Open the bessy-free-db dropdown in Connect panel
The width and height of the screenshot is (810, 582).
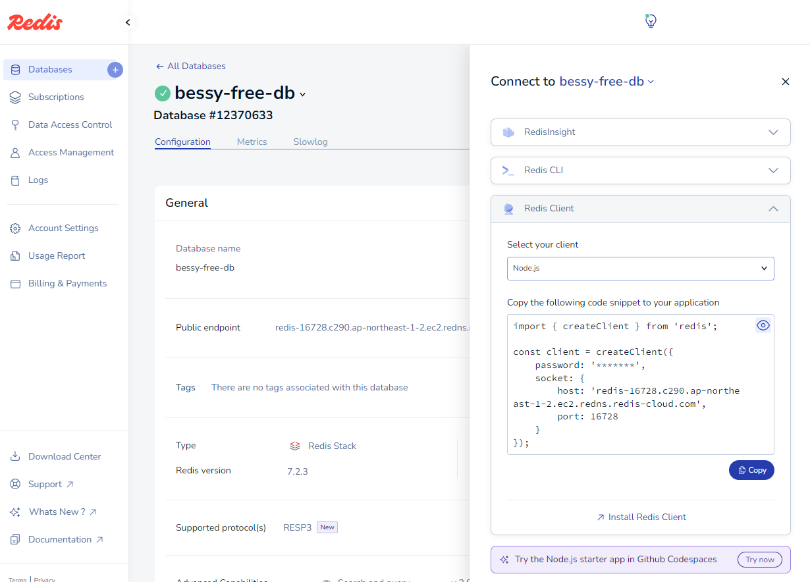[607, 82]
